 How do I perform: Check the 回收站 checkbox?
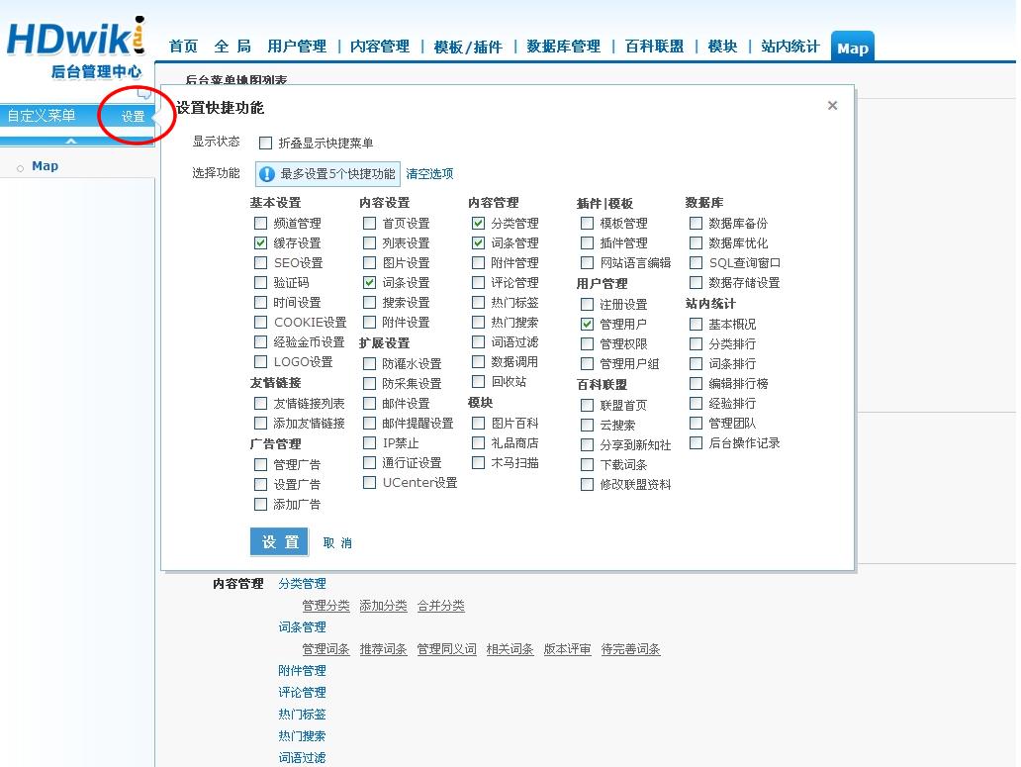pos(478,382)
